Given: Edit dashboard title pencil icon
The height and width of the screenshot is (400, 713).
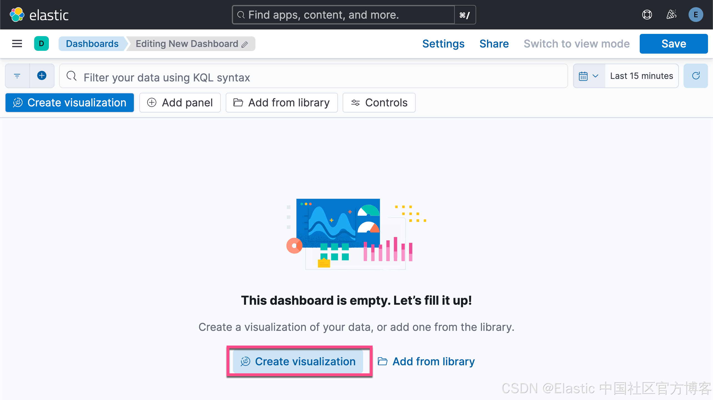Looking at the screenshot, I should [x=245, y=44].
